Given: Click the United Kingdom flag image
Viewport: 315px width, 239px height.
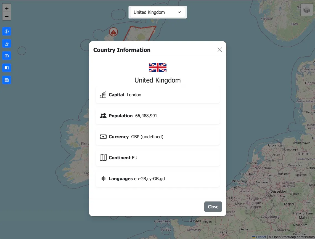Looking at the screenshot, I should (x=158, y=67).
